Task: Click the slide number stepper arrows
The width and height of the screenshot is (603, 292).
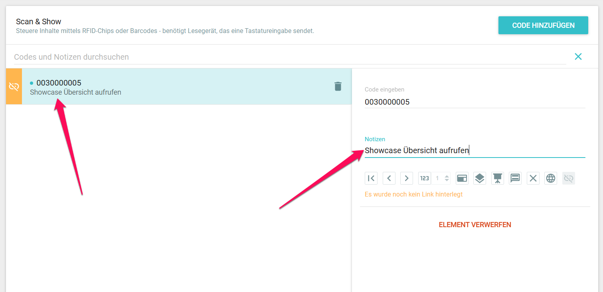Action: [x=447, y=178]
